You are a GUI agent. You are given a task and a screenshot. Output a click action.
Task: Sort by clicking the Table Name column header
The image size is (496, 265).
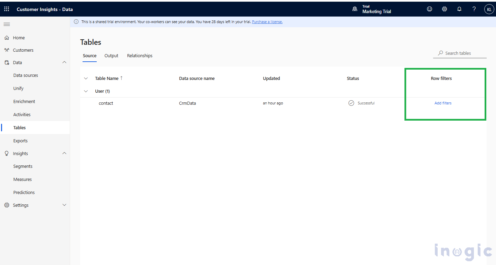106,78
